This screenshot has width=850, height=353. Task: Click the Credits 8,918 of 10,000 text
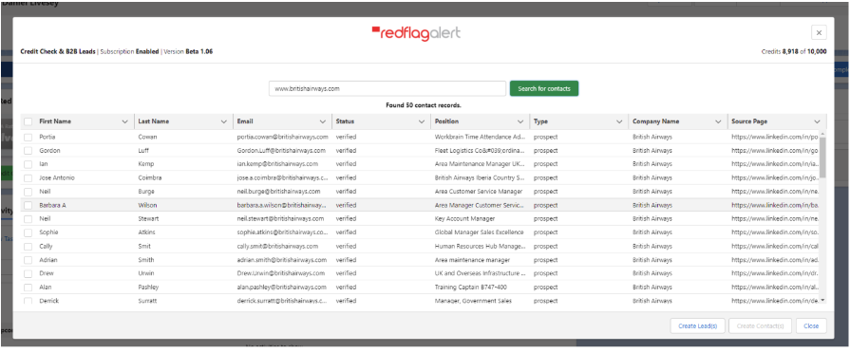click(x=794, y=52)
